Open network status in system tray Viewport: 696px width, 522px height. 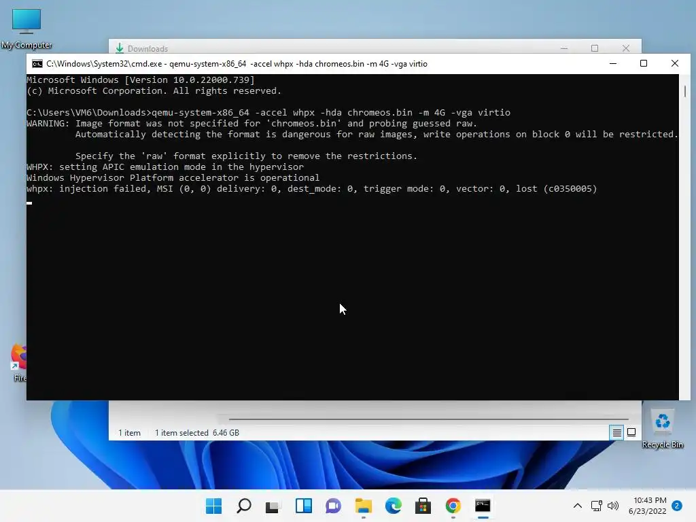[597, 506]
